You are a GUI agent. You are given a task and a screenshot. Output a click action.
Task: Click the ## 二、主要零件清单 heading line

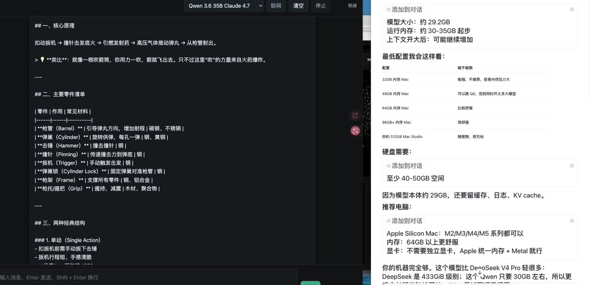[x=60, y=94]
